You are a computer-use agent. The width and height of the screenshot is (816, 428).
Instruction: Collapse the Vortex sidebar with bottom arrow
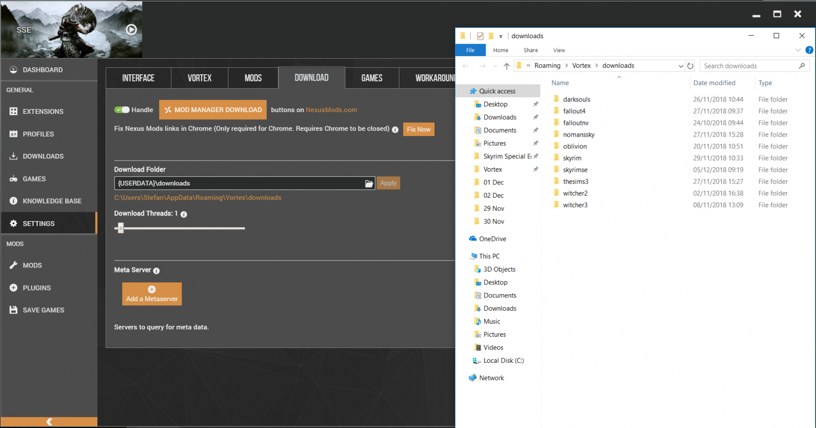(49, 422)
